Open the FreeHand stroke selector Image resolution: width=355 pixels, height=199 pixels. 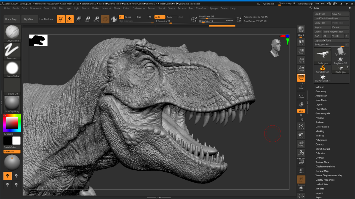(x=12, y=51)
